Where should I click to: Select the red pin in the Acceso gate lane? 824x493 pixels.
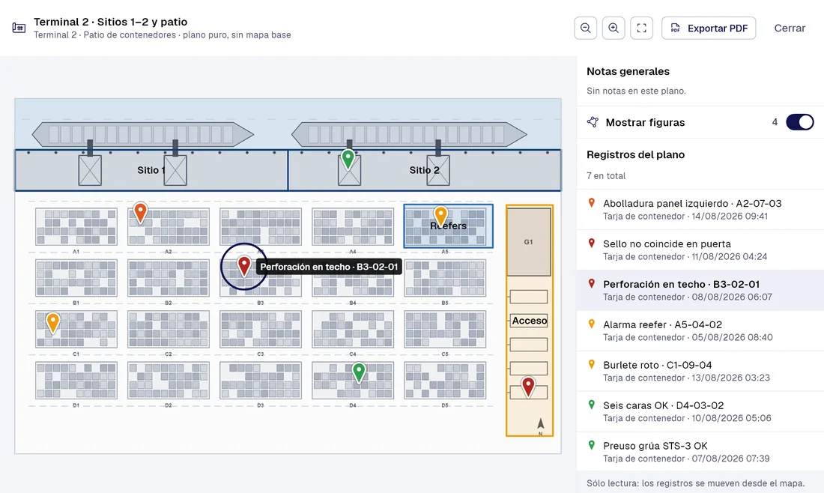tap(528, 387)
